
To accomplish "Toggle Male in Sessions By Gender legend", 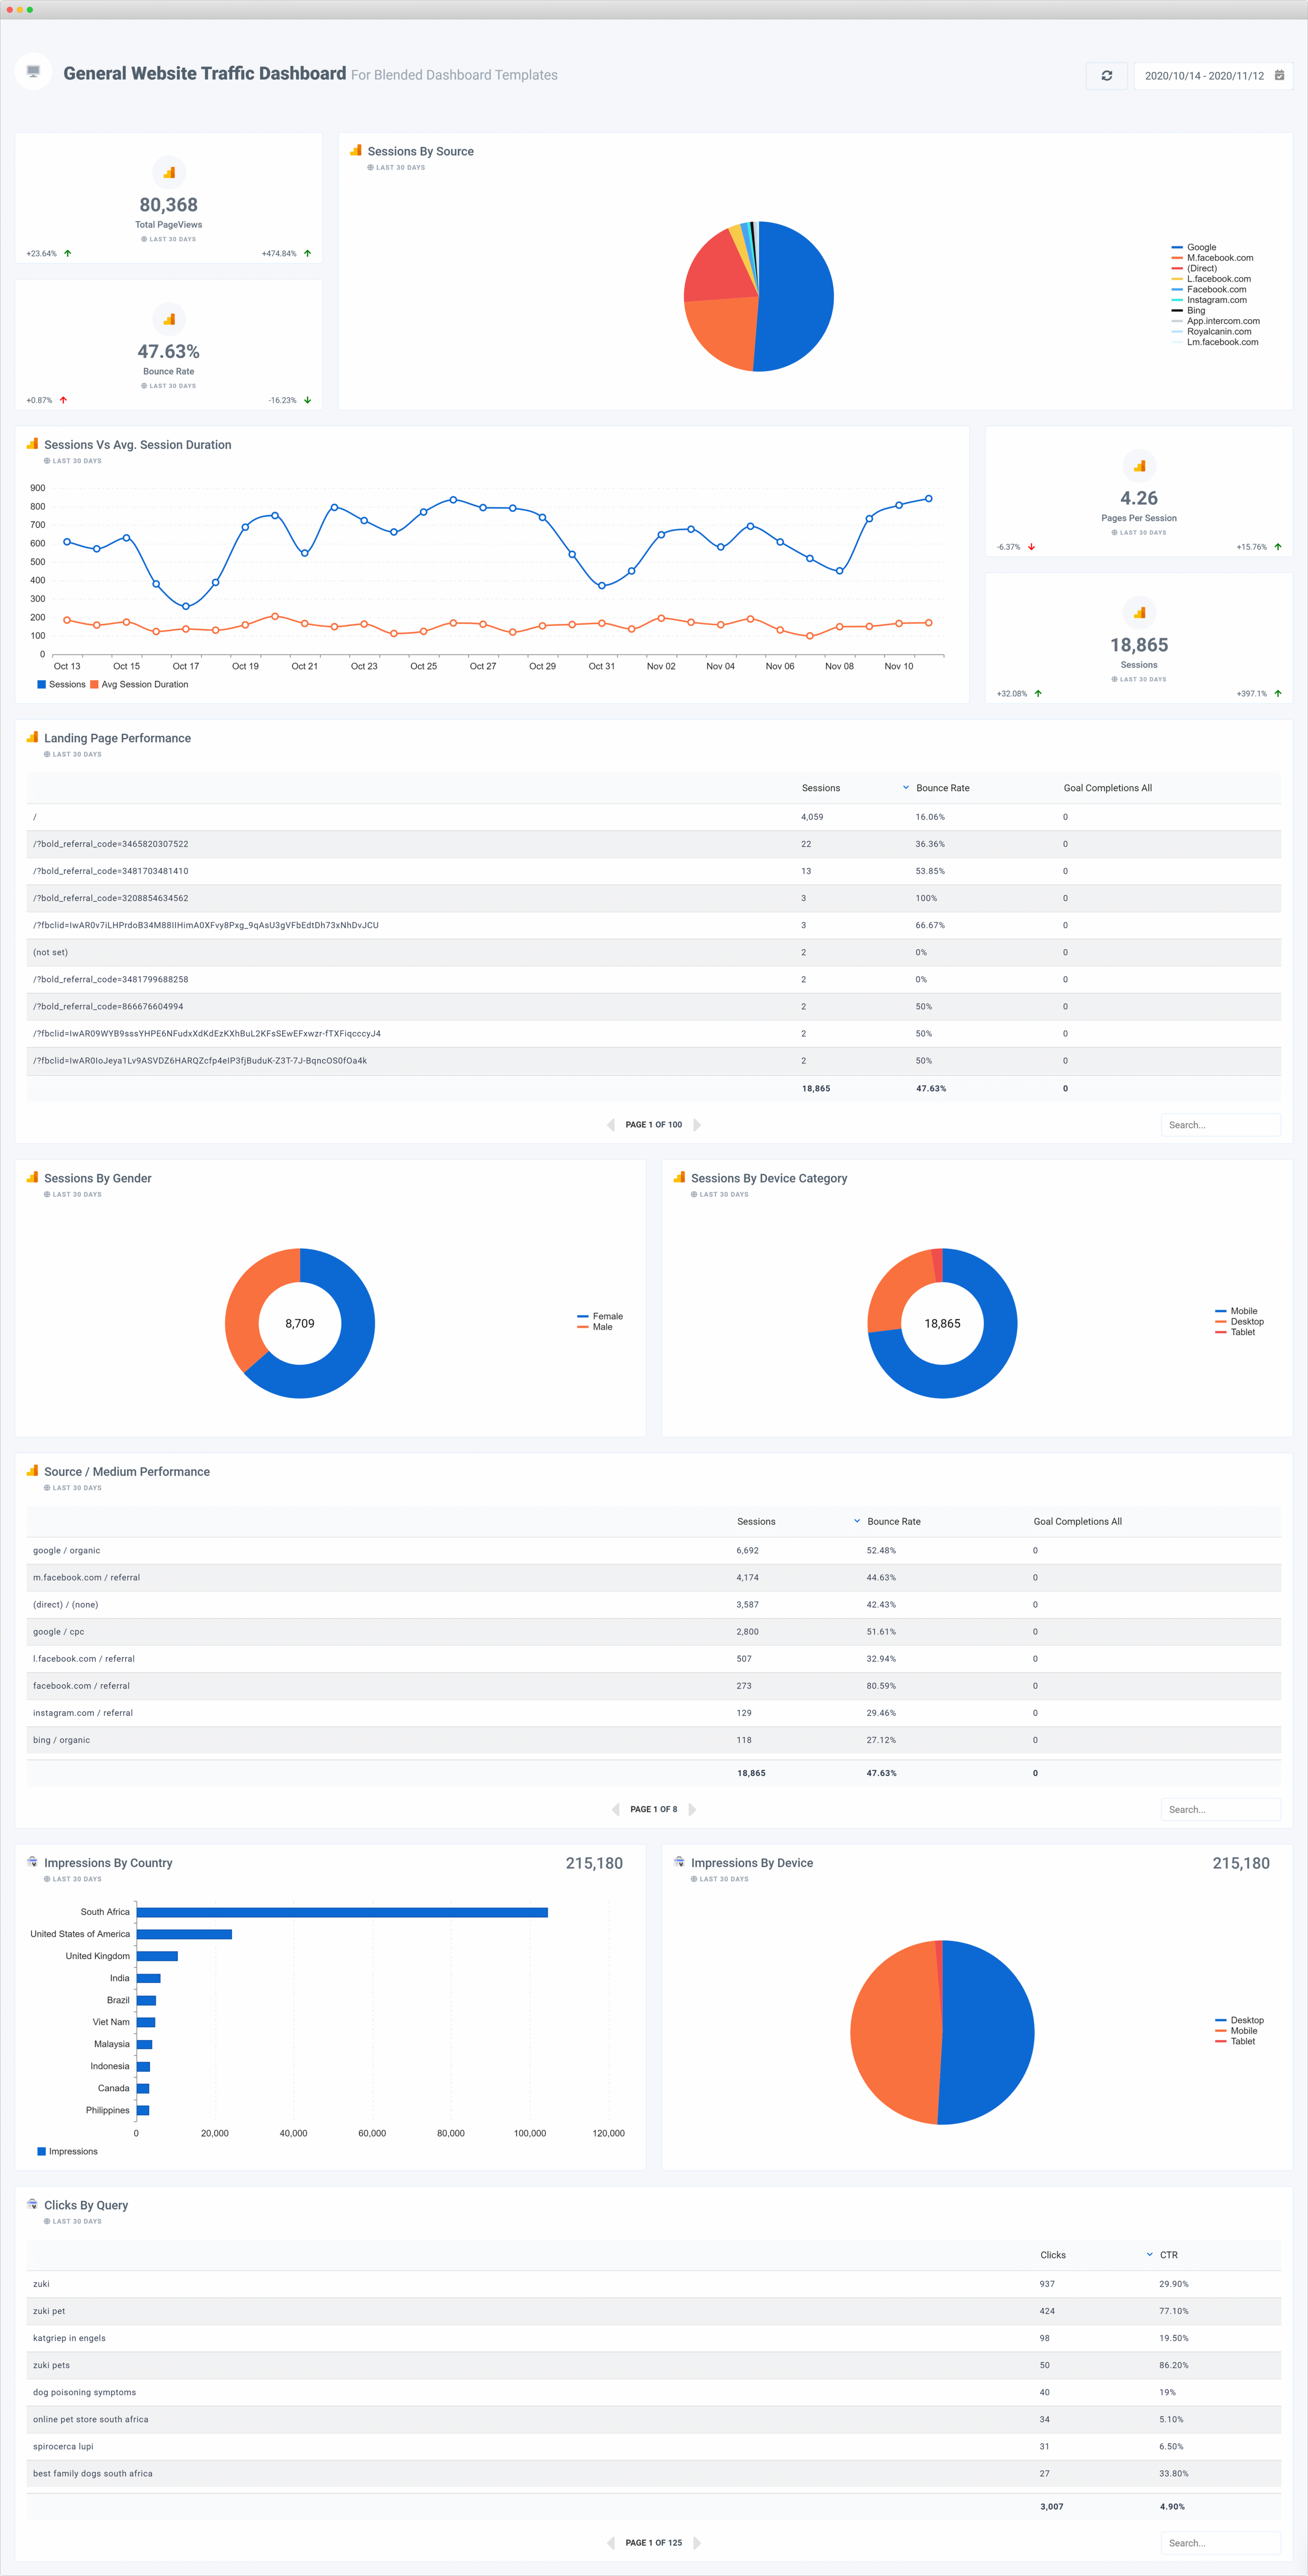I will (595, 1327).
